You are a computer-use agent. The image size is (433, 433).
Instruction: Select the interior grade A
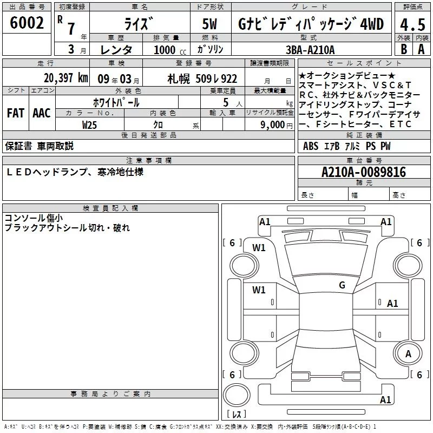pos(422,49)
